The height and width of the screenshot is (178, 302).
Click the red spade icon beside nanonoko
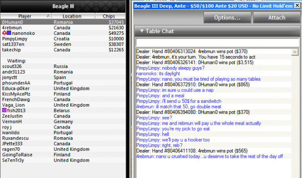point(4,33)
